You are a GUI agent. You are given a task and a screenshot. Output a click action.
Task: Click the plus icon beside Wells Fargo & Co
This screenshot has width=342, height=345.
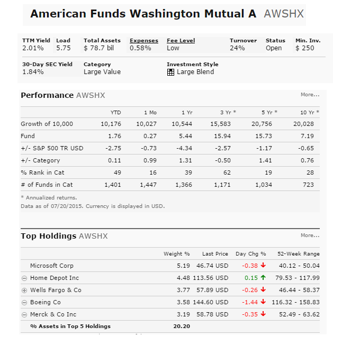(x=24, y=290)
